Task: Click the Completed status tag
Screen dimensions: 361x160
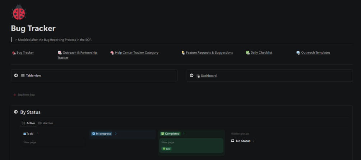Action: (x=170, y=134)
